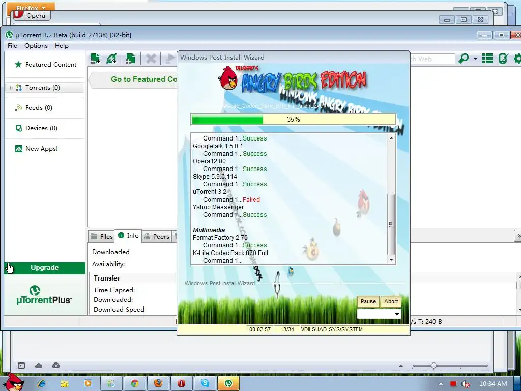Click Add Torrent from URL icon

click(x=111, y=59)
